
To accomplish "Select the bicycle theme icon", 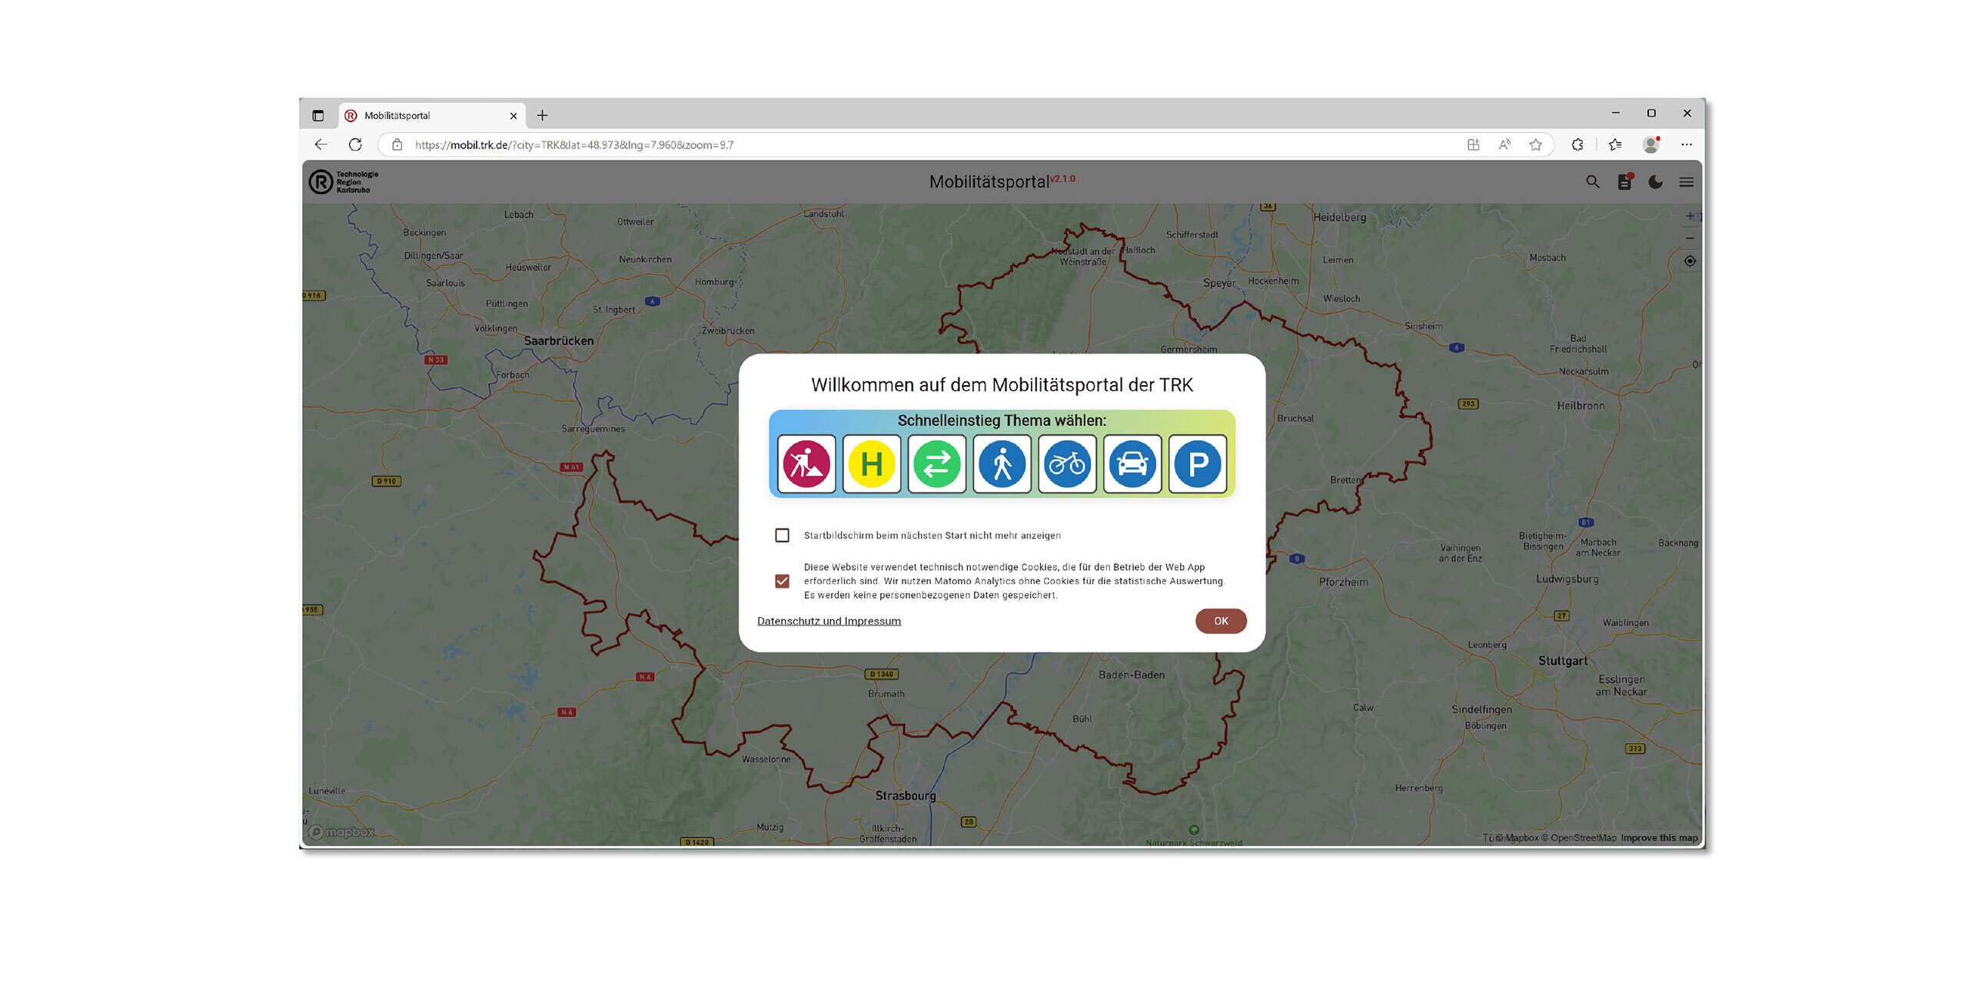I will [1067, 463].
